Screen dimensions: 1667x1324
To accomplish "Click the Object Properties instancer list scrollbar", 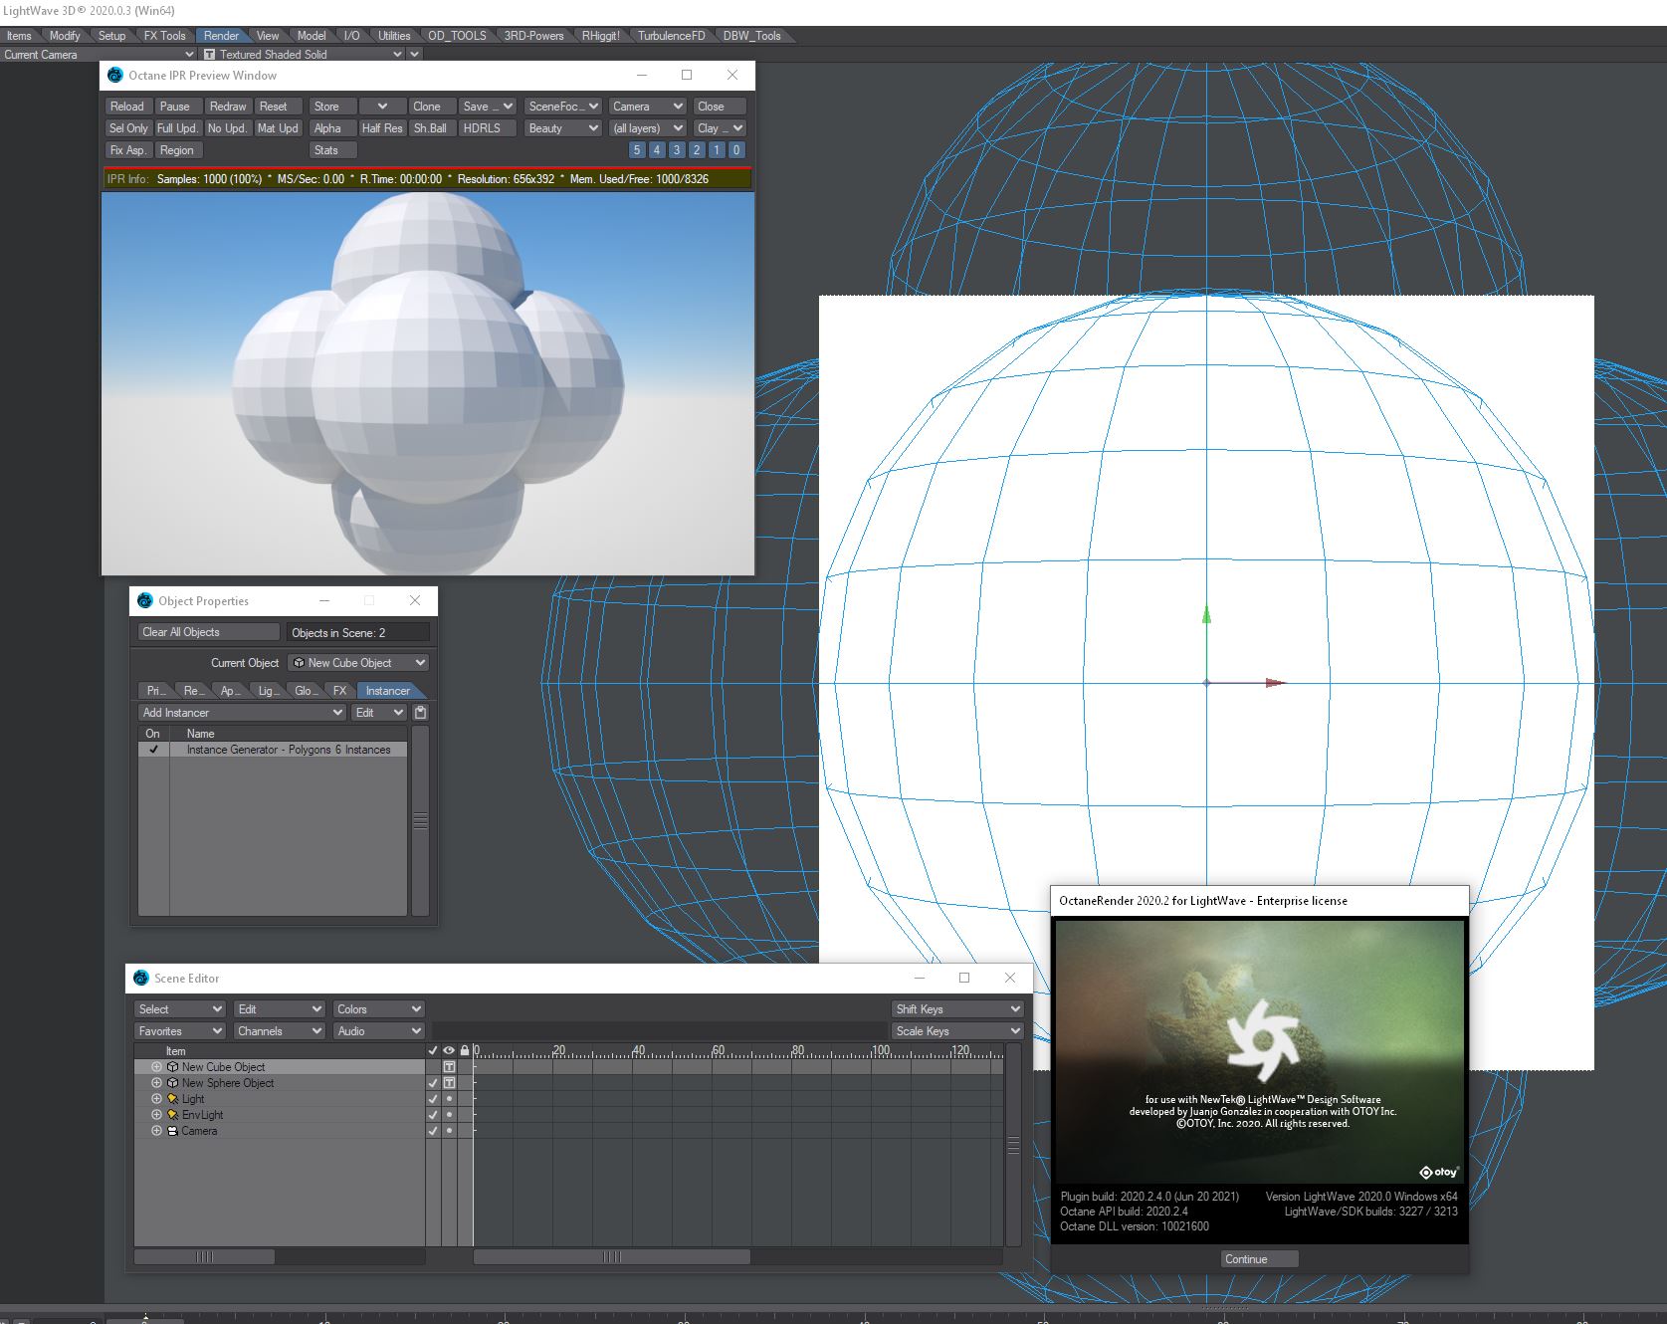I will (x=420, y=820).
